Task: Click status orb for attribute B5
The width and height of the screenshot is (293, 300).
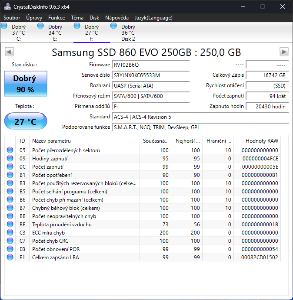Action: [10, 191]
